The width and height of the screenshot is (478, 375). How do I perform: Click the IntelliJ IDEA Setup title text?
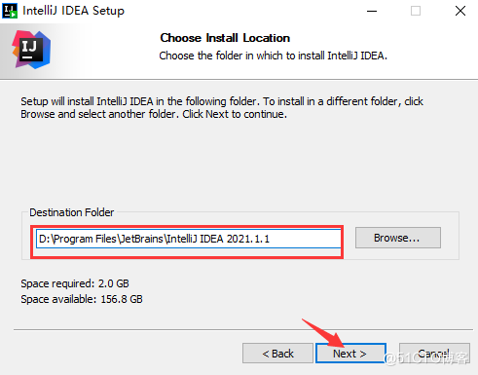pos(73,11)
